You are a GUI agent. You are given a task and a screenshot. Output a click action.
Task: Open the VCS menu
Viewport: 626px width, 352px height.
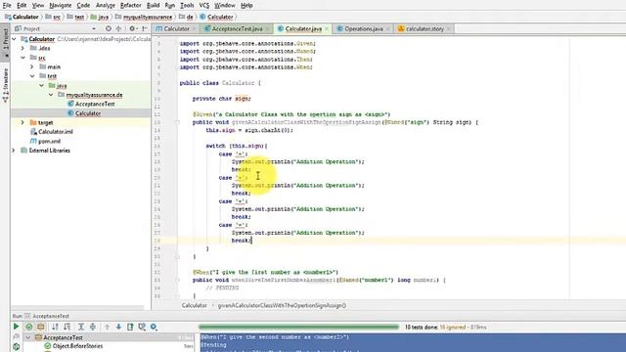point(204,5)
